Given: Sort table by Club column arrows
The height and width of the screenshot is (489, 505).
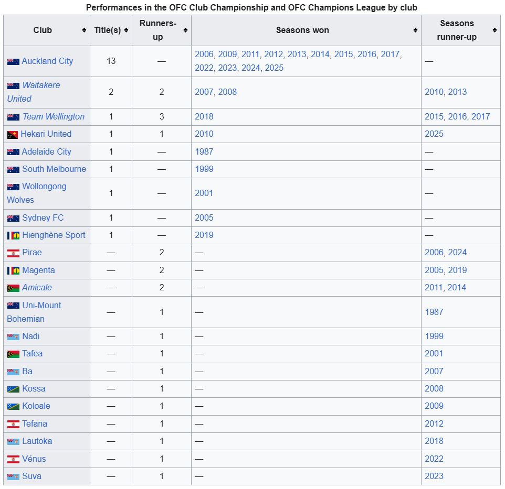Looking at the screenshot, I should click(x=84, y=30).
